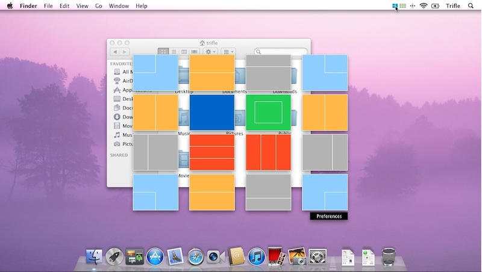Image resolution: width=482 pixels, height=272 pixels.
Task: Click the green grid menu bar icon
Action: (402, 6)
